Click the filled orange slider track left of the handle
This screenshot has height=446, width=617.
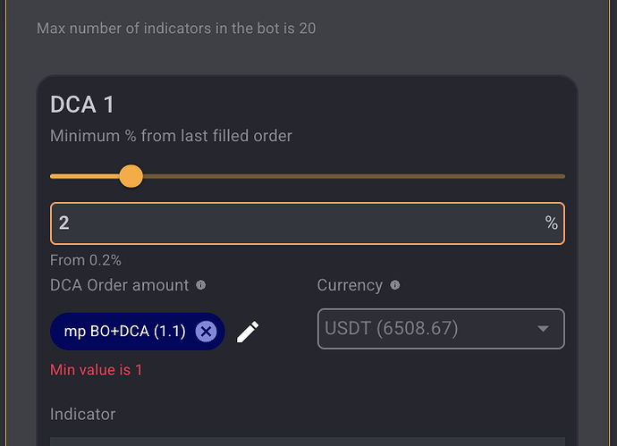point(85,176)
